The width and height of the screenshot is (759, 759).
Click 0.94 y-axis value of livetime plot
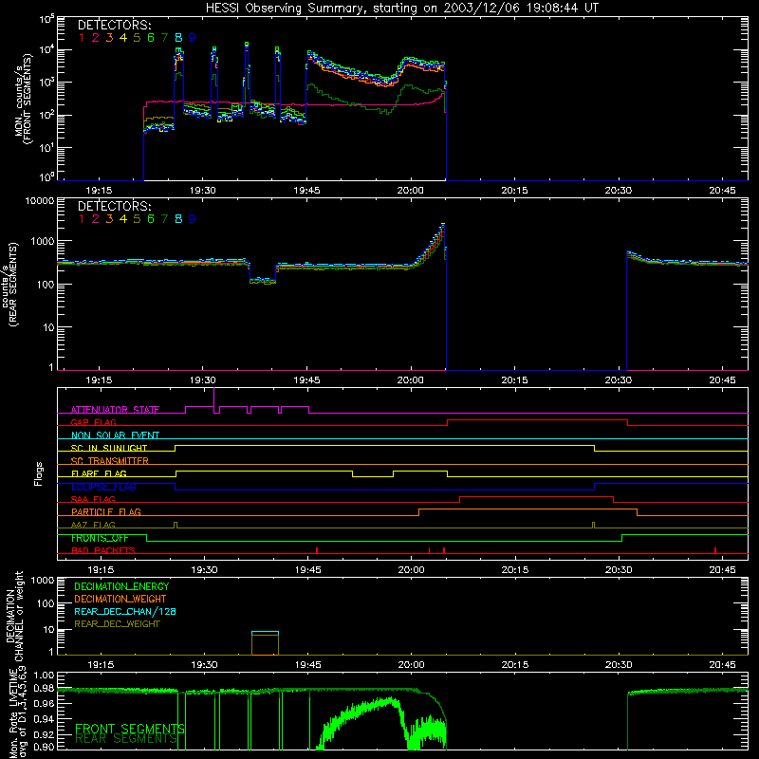[x=45, y=718]
